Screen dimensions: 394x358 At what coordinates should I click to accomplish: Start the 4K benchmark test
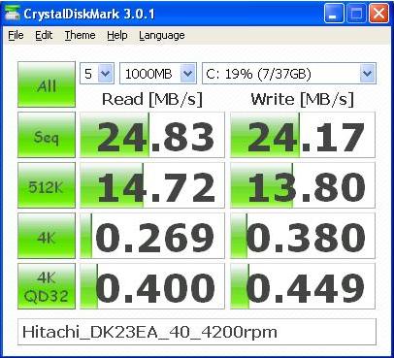pos(47,236)
